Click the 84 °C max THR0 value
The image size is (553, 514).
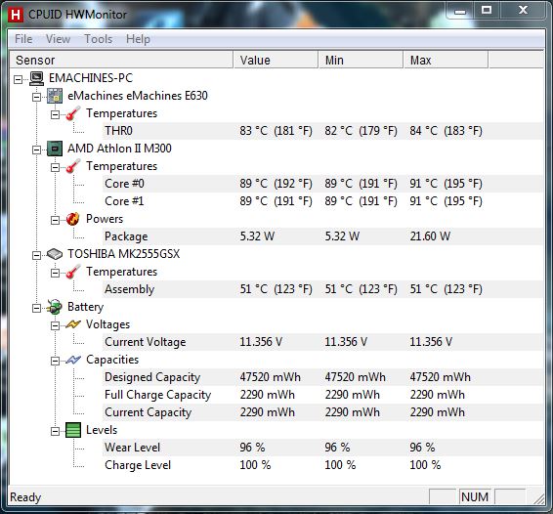(446, 131)
